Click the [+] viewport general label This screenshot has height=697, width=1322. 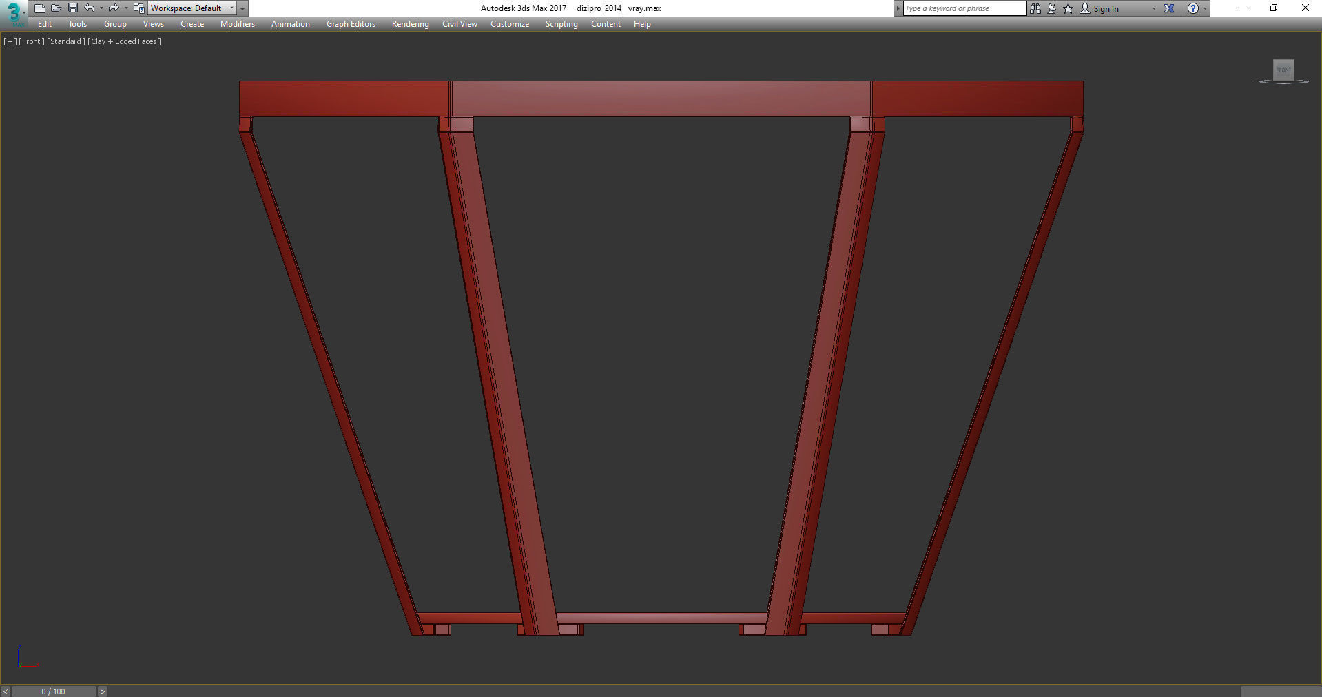(10, 41)
